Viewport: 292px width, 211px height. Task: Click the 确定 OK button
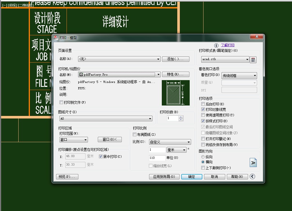[192, 177]
